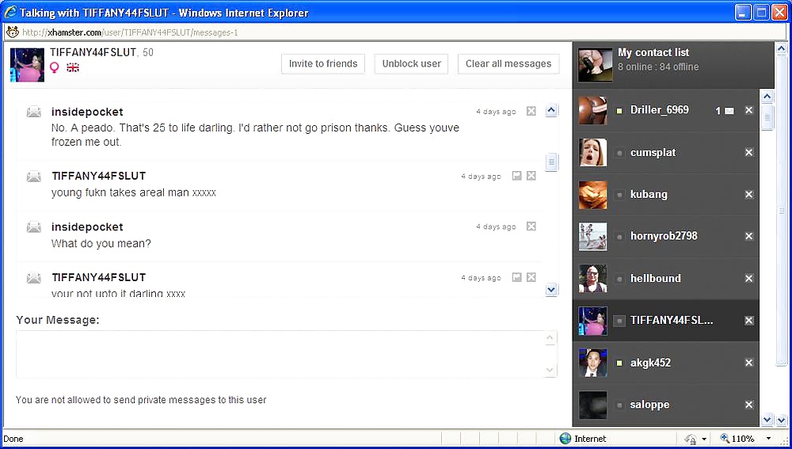This screenshot has height=449, width=792.
Task: Remove akgk452 from the contact list
Action: click(x=748, y=363)
